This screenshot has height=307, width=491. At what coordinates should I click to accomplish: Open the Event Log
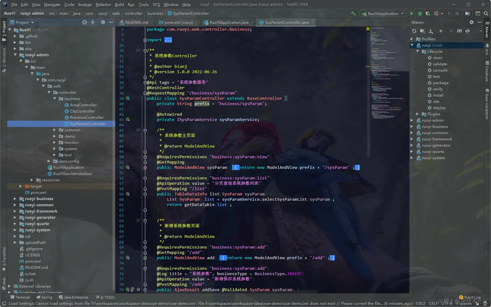click(x=470, y=297)
